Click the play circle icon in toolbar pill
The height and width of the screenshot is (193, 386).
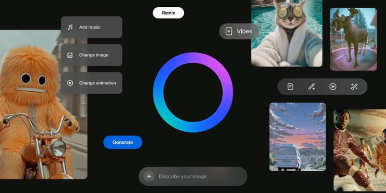[x=333, y=87]
